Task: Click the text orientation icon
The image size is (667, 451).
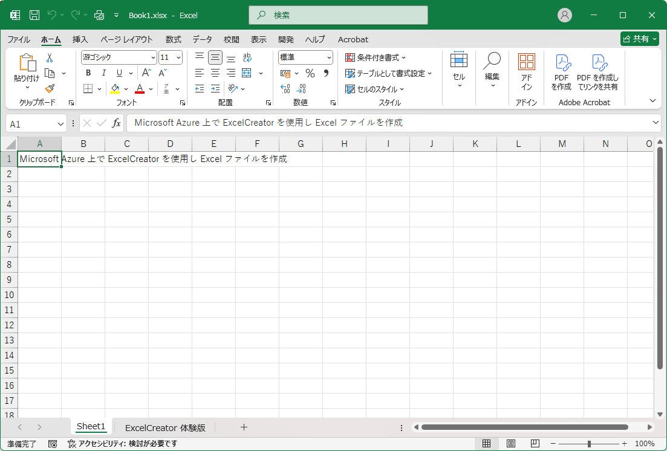Action: click(x=233, y=88)
